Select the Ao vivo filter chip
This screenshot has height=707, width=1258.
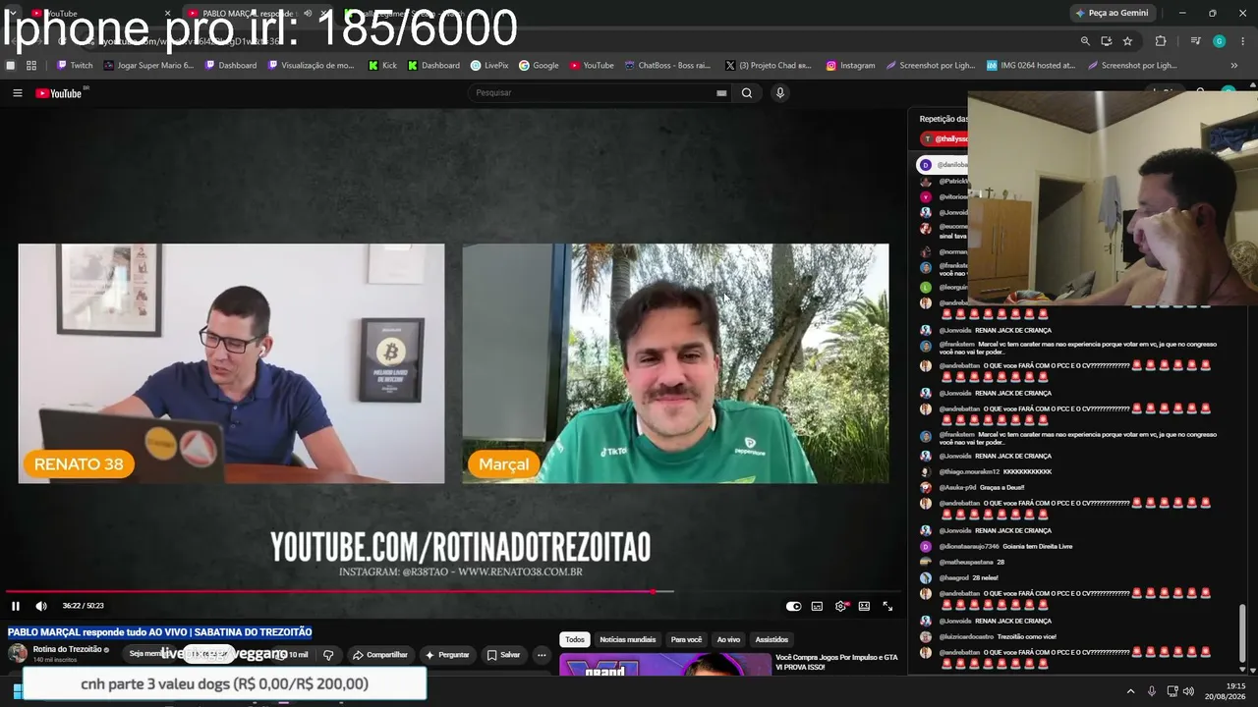[x=728, y=639]
